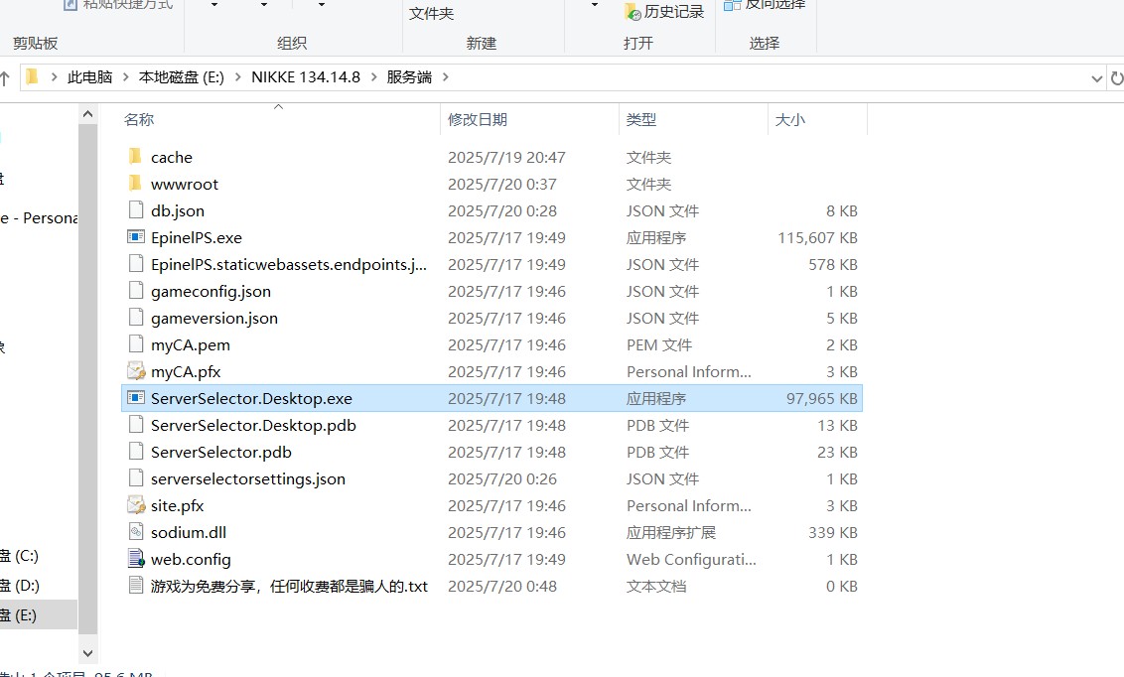Refresh the folder using the refresh icon
Viewport: 1124px width, 677px height.
[x=1116, y=76]
